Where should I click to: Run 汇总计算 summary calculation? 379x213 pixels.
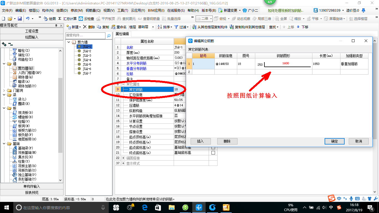(x=67, y=19)
